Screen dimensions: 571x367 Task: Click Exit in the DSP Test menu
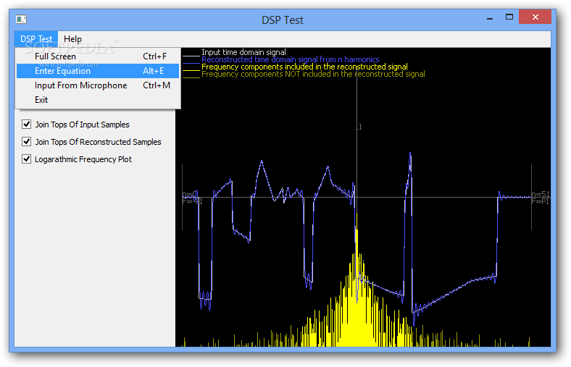(x=41, y=100)
